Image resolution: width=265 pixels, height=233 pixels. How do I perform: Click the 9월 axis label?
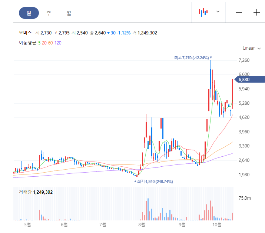tap(182, 225)
